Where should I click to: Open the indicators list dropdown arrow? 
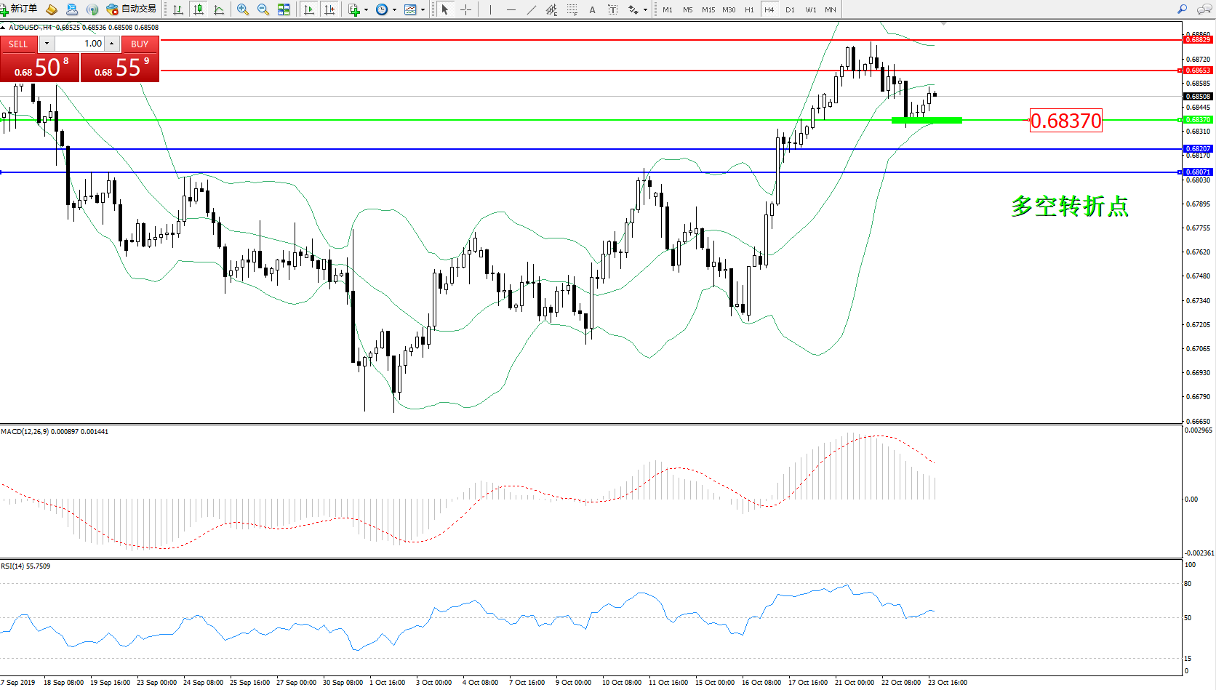[x=366, y=10]
